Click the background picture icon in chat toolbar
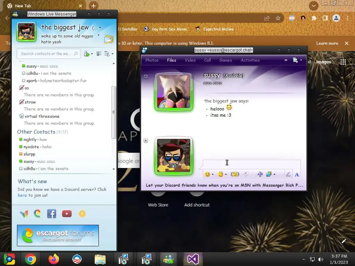Image resolution: width=355 pixels, height=266 pixels. point(269,174)
